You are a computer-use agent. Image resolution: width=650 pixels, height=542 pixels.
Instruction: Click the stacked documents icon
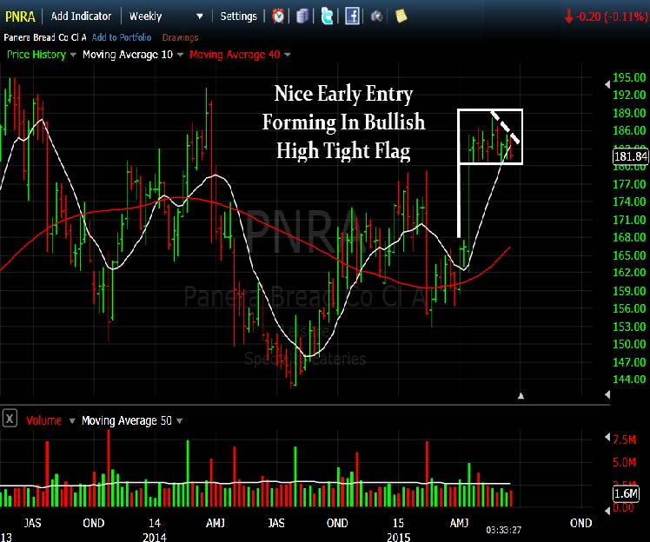click(x=302, y=17)
